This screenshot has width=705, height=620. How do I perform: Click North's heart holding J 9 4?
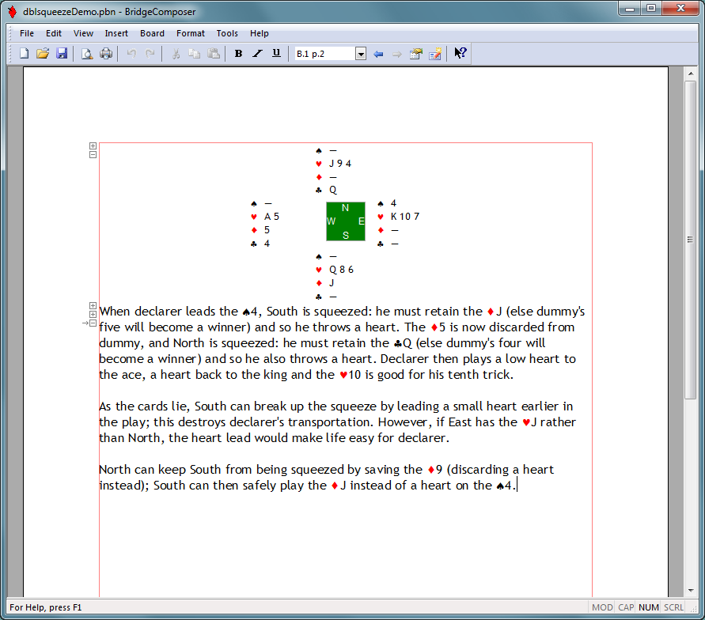[340, 164]
